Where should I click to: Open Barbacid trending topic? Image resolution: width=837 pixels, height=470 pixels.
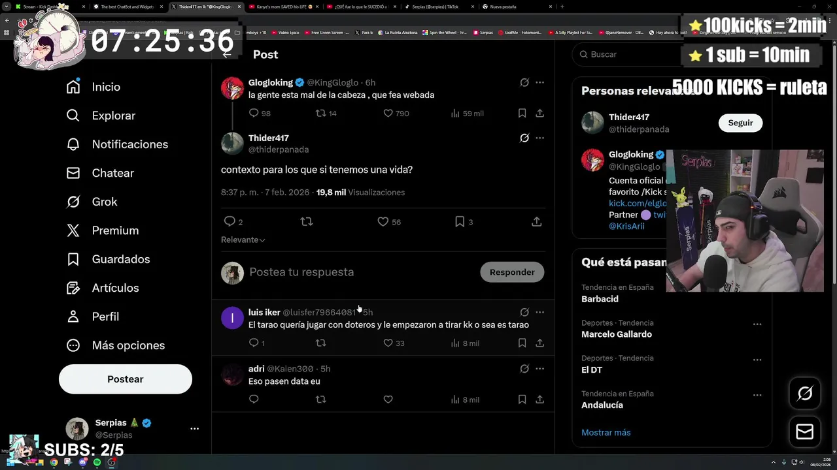point(600,299)
